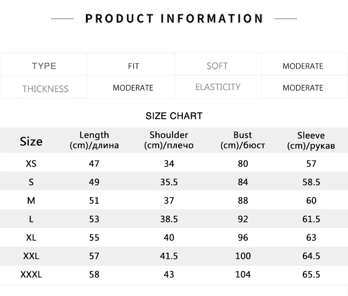Select the XS size row label

click(31, 163)
